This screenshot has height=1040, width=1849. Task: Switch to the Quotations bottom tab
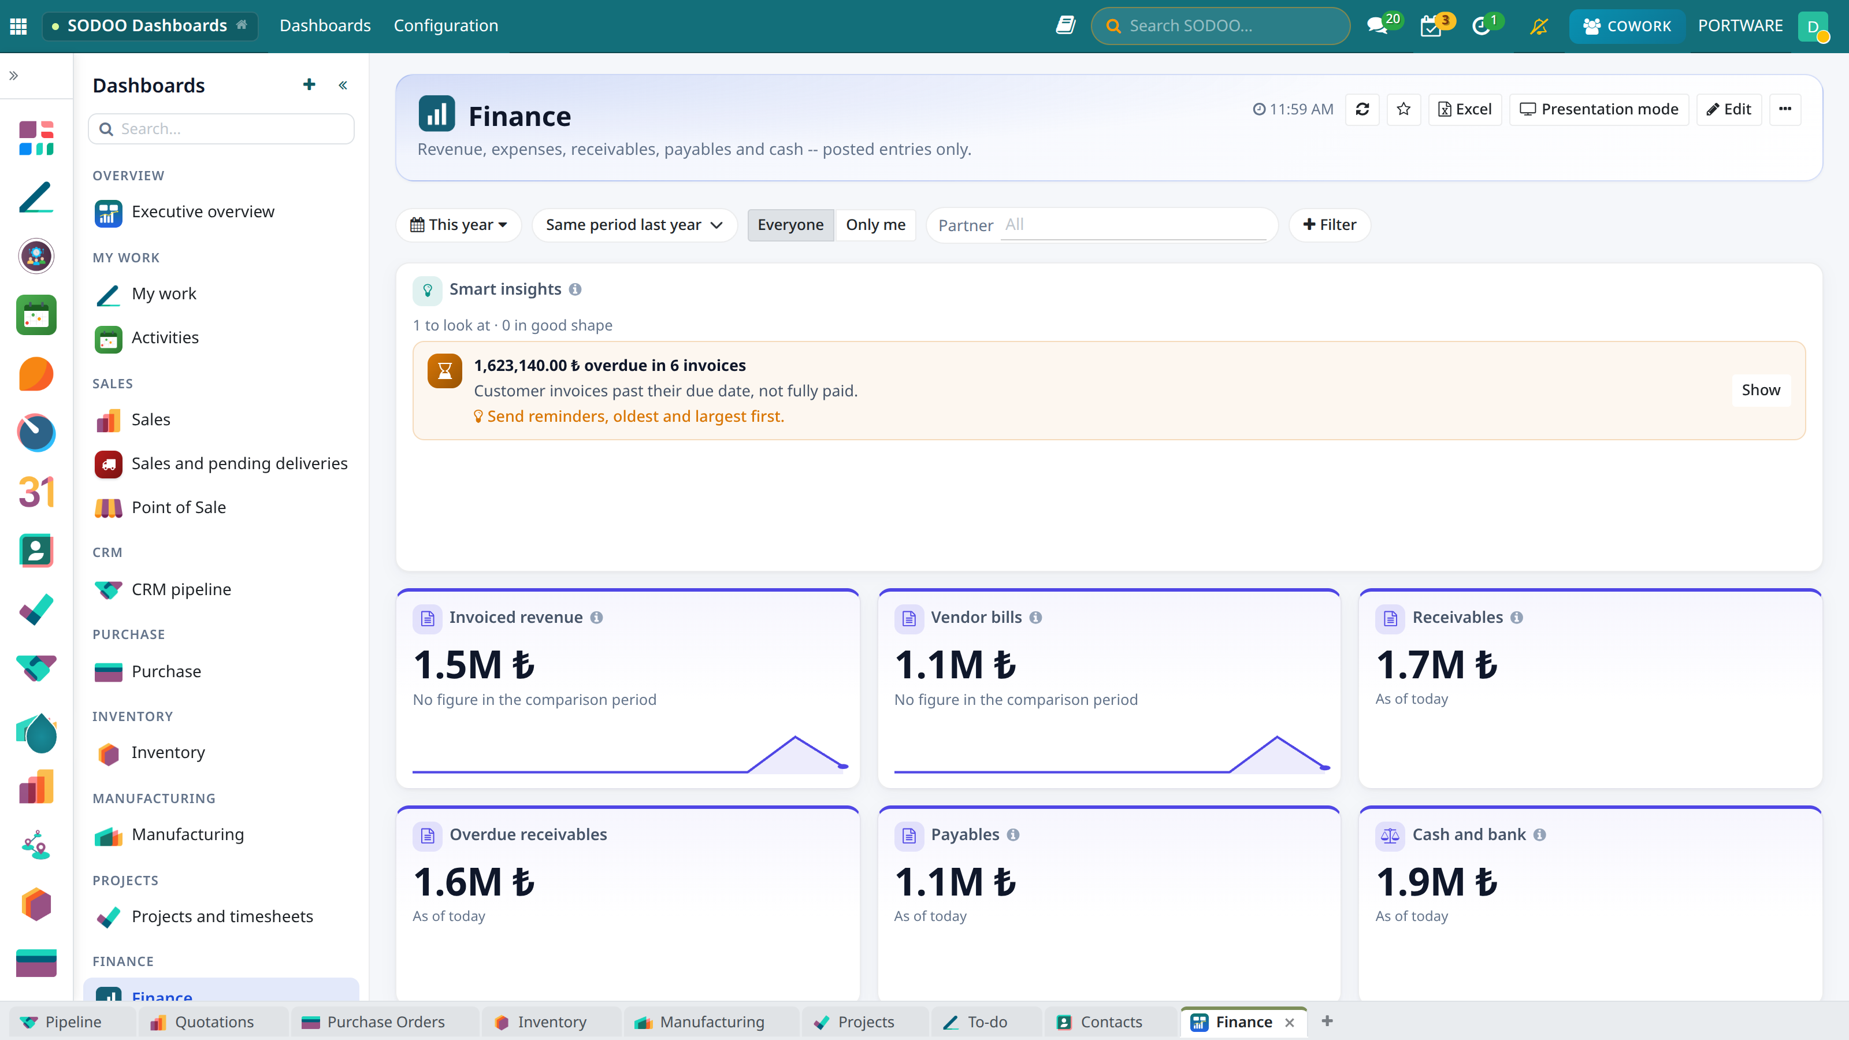point(214,1022)
